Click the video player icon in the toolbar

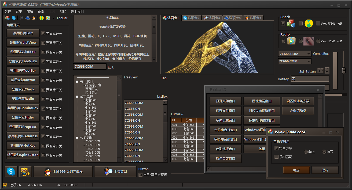(48, 18)
